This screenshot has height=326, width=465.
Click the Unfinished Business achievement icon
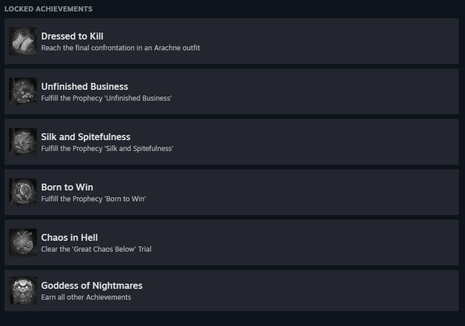point(23,92)
